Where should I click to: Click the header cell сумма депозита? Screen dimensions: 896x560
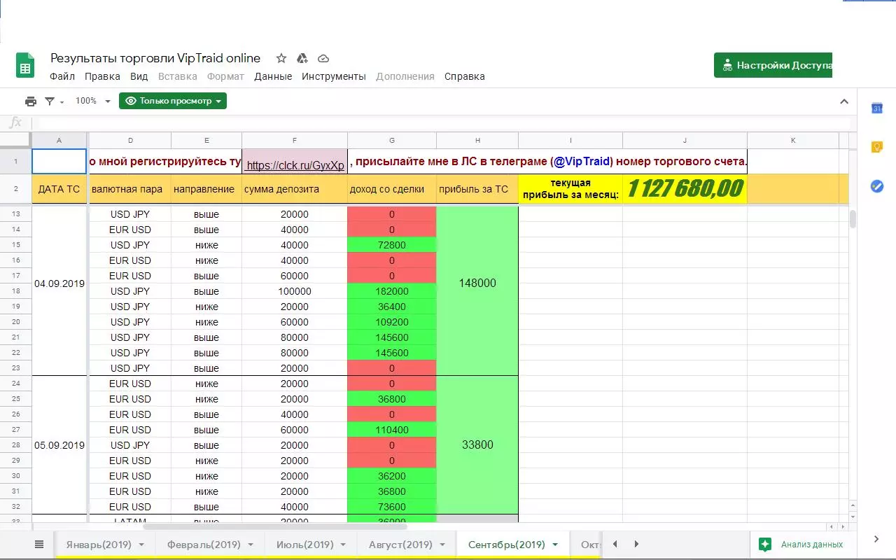[x=295, y=189]
